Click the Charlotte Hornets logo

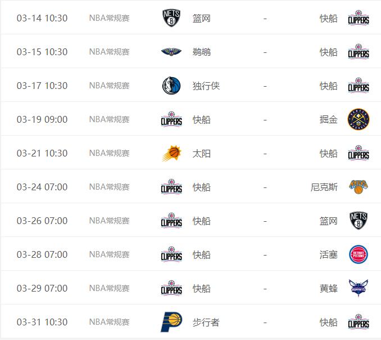tap(359, 288)
